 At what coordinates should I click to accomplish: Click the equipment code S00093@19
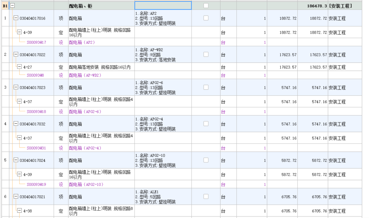pos(36,185)
